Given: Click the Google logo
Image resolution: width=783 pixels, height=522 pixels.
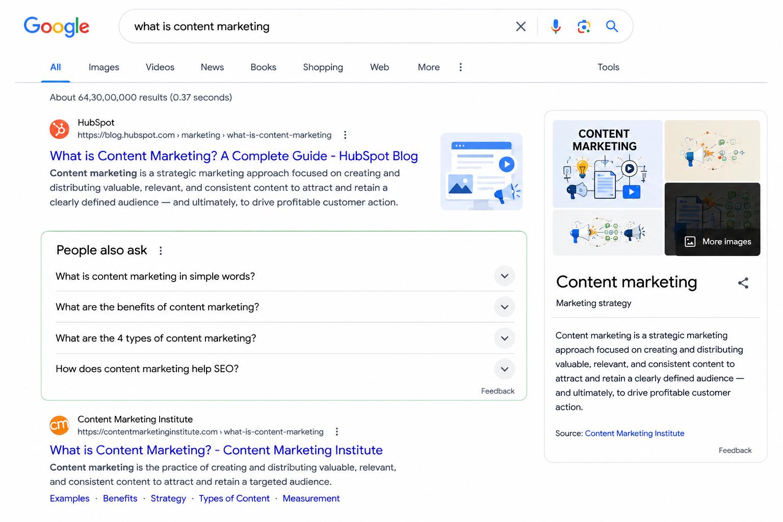Looking at the screenshot, I should (x=57, y=27).
